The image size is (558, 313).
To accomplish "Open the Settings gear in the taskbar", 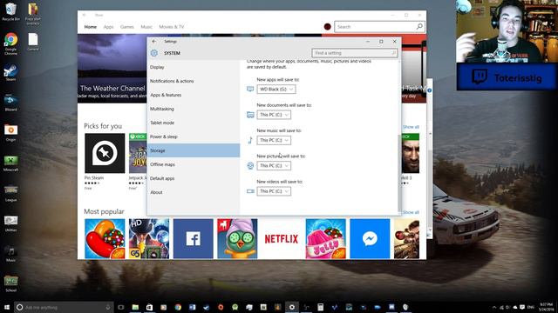I will coord(292,307).
